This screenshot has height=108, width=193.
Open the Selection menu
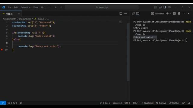[26, 7]
